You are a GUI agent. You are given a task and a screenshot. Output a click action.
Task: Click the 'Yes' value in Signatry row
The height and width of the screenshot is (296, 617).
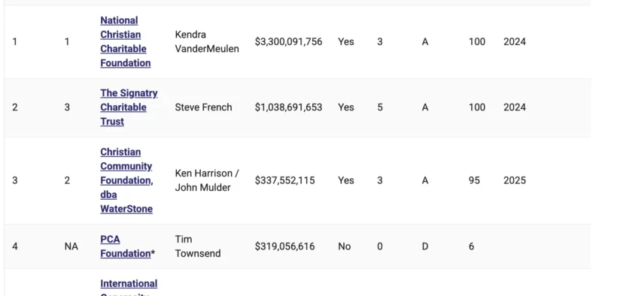point(345,107)
